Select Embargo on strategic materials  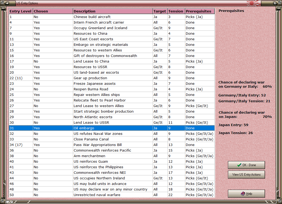pos(112,45)
